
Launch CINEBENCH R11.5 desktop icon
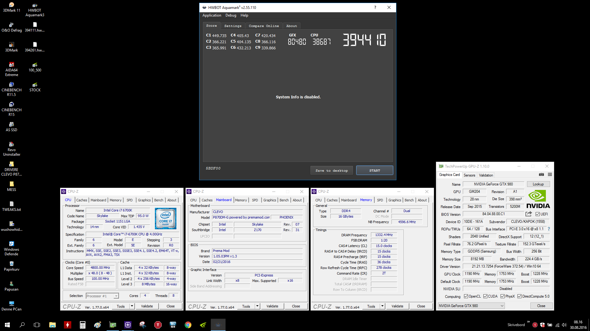point(11,89)
